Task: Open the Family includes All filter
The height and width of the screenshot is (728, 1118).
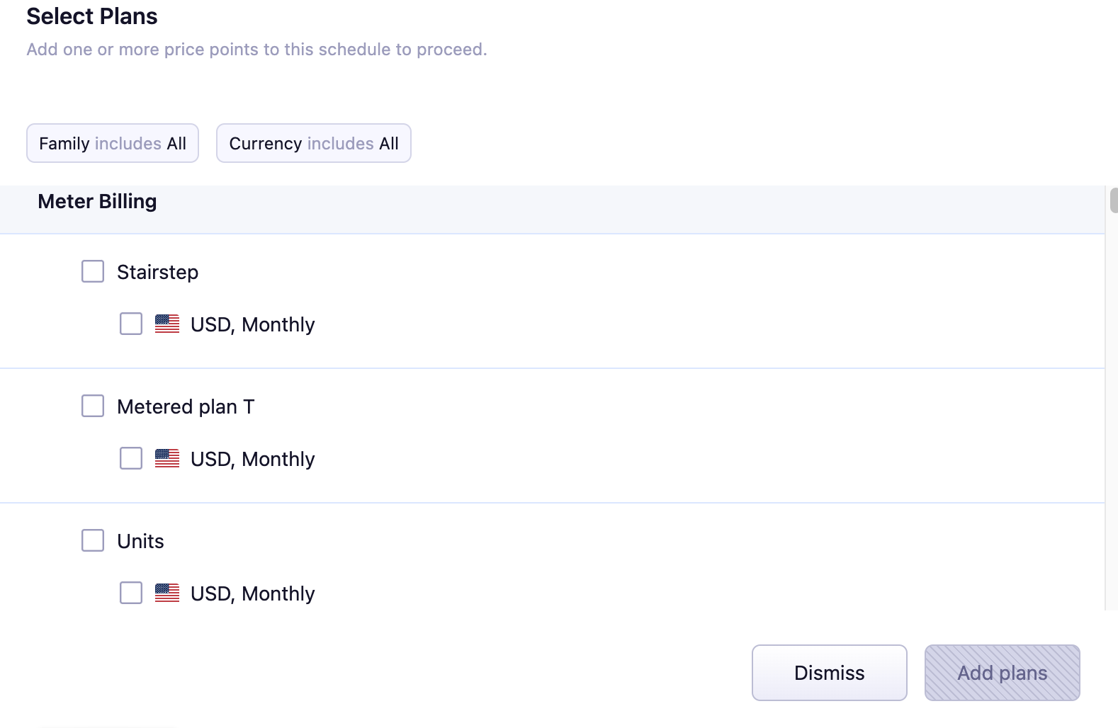Action: coord(113,143)
